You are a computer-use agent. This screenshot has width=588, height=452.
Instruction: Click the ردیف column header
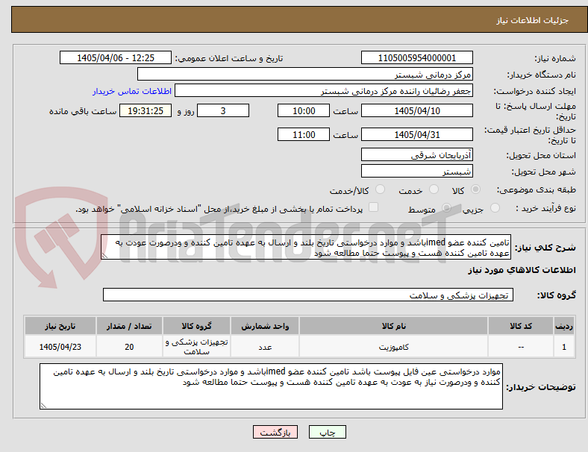point(563,326)
